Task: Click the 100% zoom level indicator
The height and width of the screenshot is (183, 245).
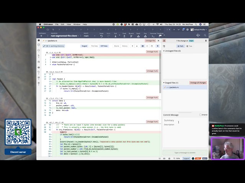Action: pyautogui.click(x=177, y=159)
